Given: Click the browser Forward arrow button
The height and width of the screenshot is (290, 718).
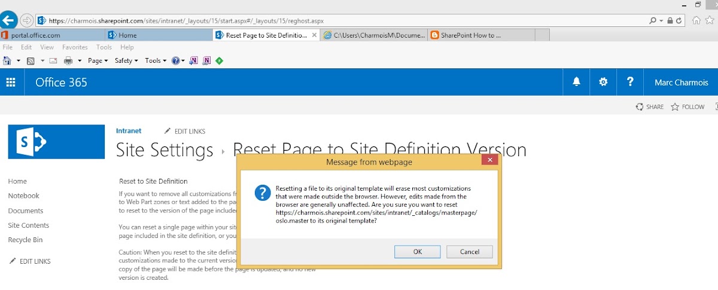Looking at the screenshot, I should 27,20.
